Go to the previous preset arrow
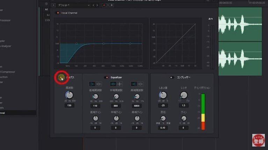 tap(93, 5)
